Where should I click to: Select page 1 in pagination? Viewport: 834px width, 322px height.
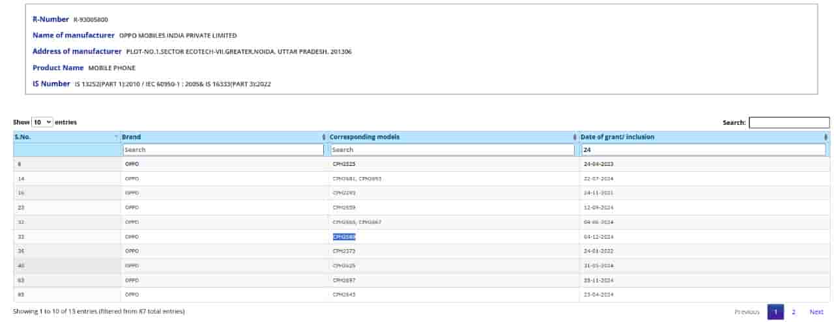coord(775,312)
